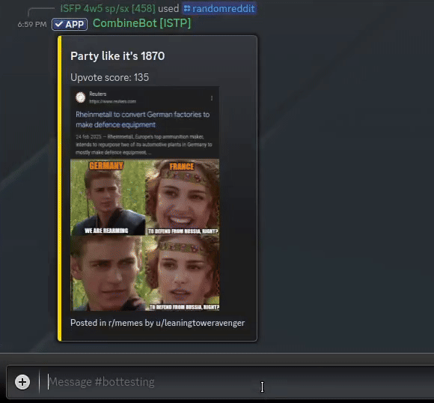Image resolution: width=434 pixels, height=403 pixels.
Task: Click the plus attachment button
Action: tap(22, 382)
